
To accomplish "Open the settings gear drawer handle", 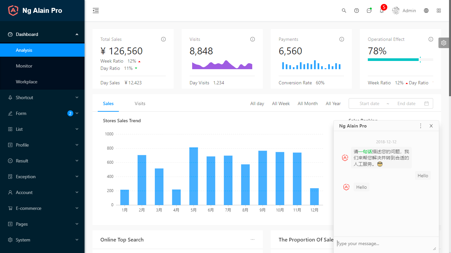I will [444, 43].
